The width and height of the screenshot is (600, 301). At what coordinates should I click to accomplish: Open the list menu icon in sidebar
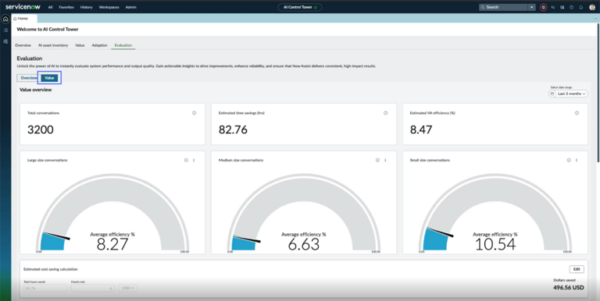pyautogui.click(x=5, y=30)
